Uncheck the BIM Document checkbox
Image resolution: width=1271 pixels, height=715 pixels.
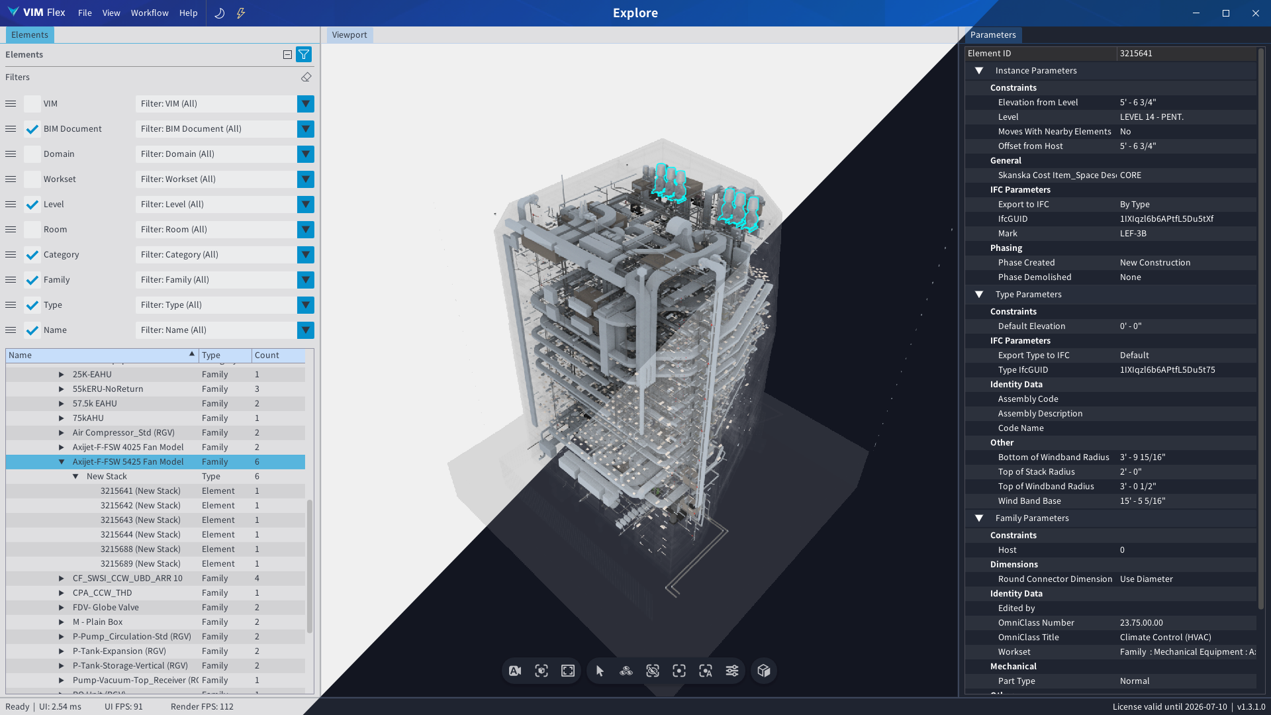point(32,129)
